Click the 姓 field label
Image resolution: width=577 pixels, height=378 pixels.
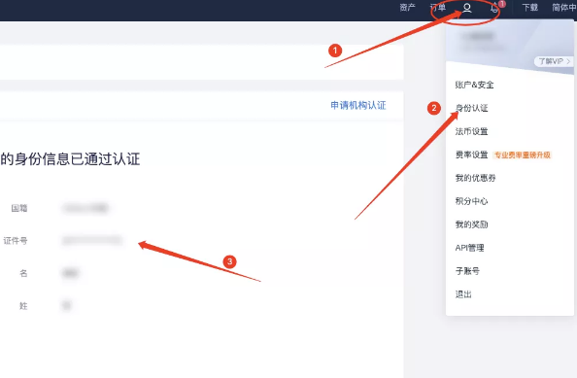coord(23,305)
